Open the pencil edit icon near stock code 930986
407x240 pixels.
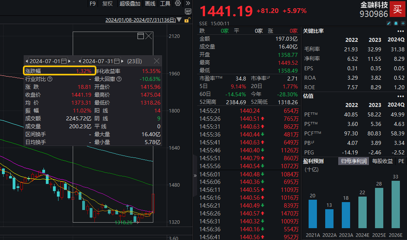click(x=388, y=23)
